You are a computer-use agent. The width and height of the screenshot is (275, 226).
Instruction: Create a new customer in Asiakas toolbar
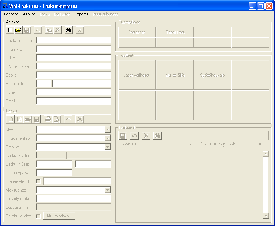click(x=10, y=30)
